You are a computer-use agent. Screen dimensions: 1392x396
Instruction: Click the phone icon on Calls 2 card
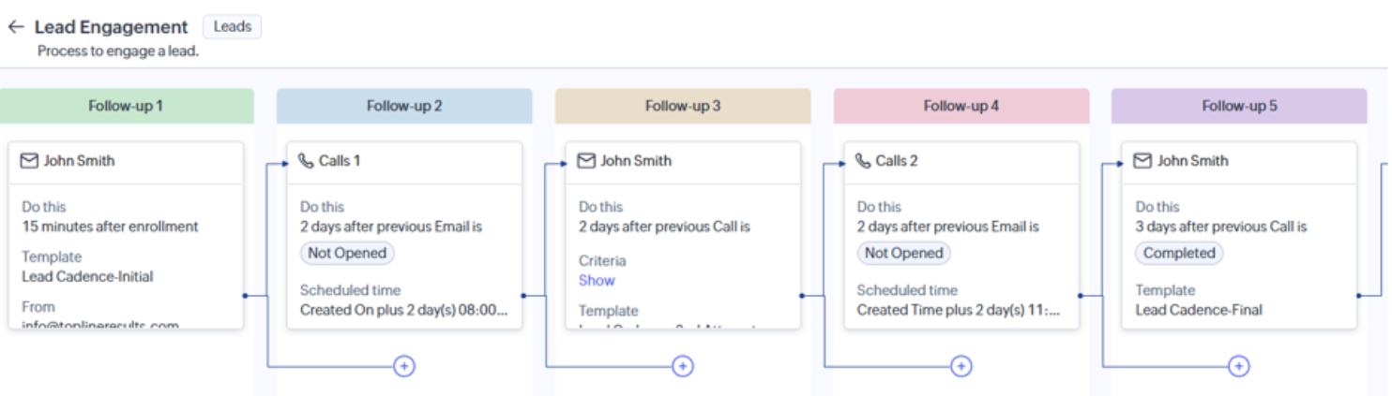click(x=863, y=161)
